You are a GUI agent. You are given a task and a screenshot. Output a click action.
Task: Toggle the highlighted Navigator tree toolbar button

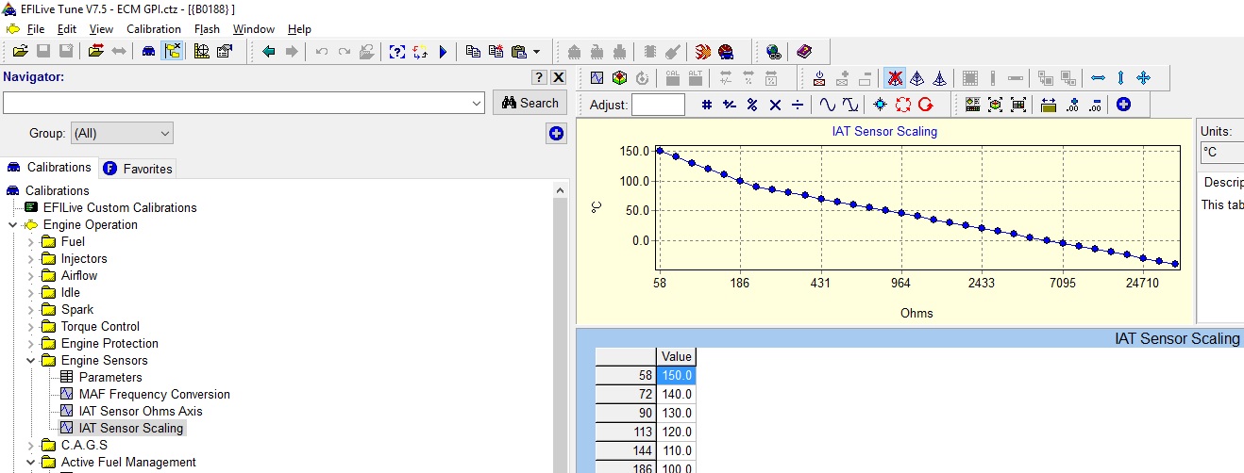click(x=173, y=51)
